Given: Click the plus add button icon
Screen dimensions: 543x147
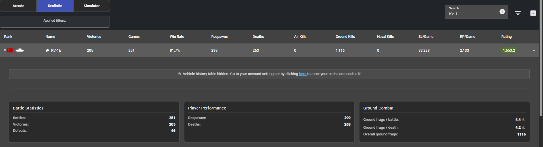Looking at the screenshot, I should [533, 13].
